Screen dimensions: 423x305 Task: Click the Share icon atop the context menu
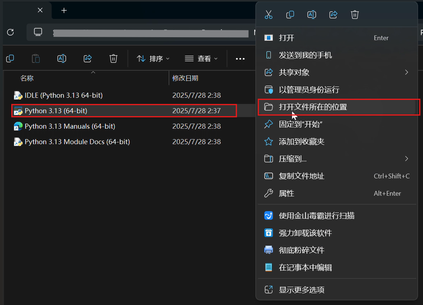tap(333, 15)
